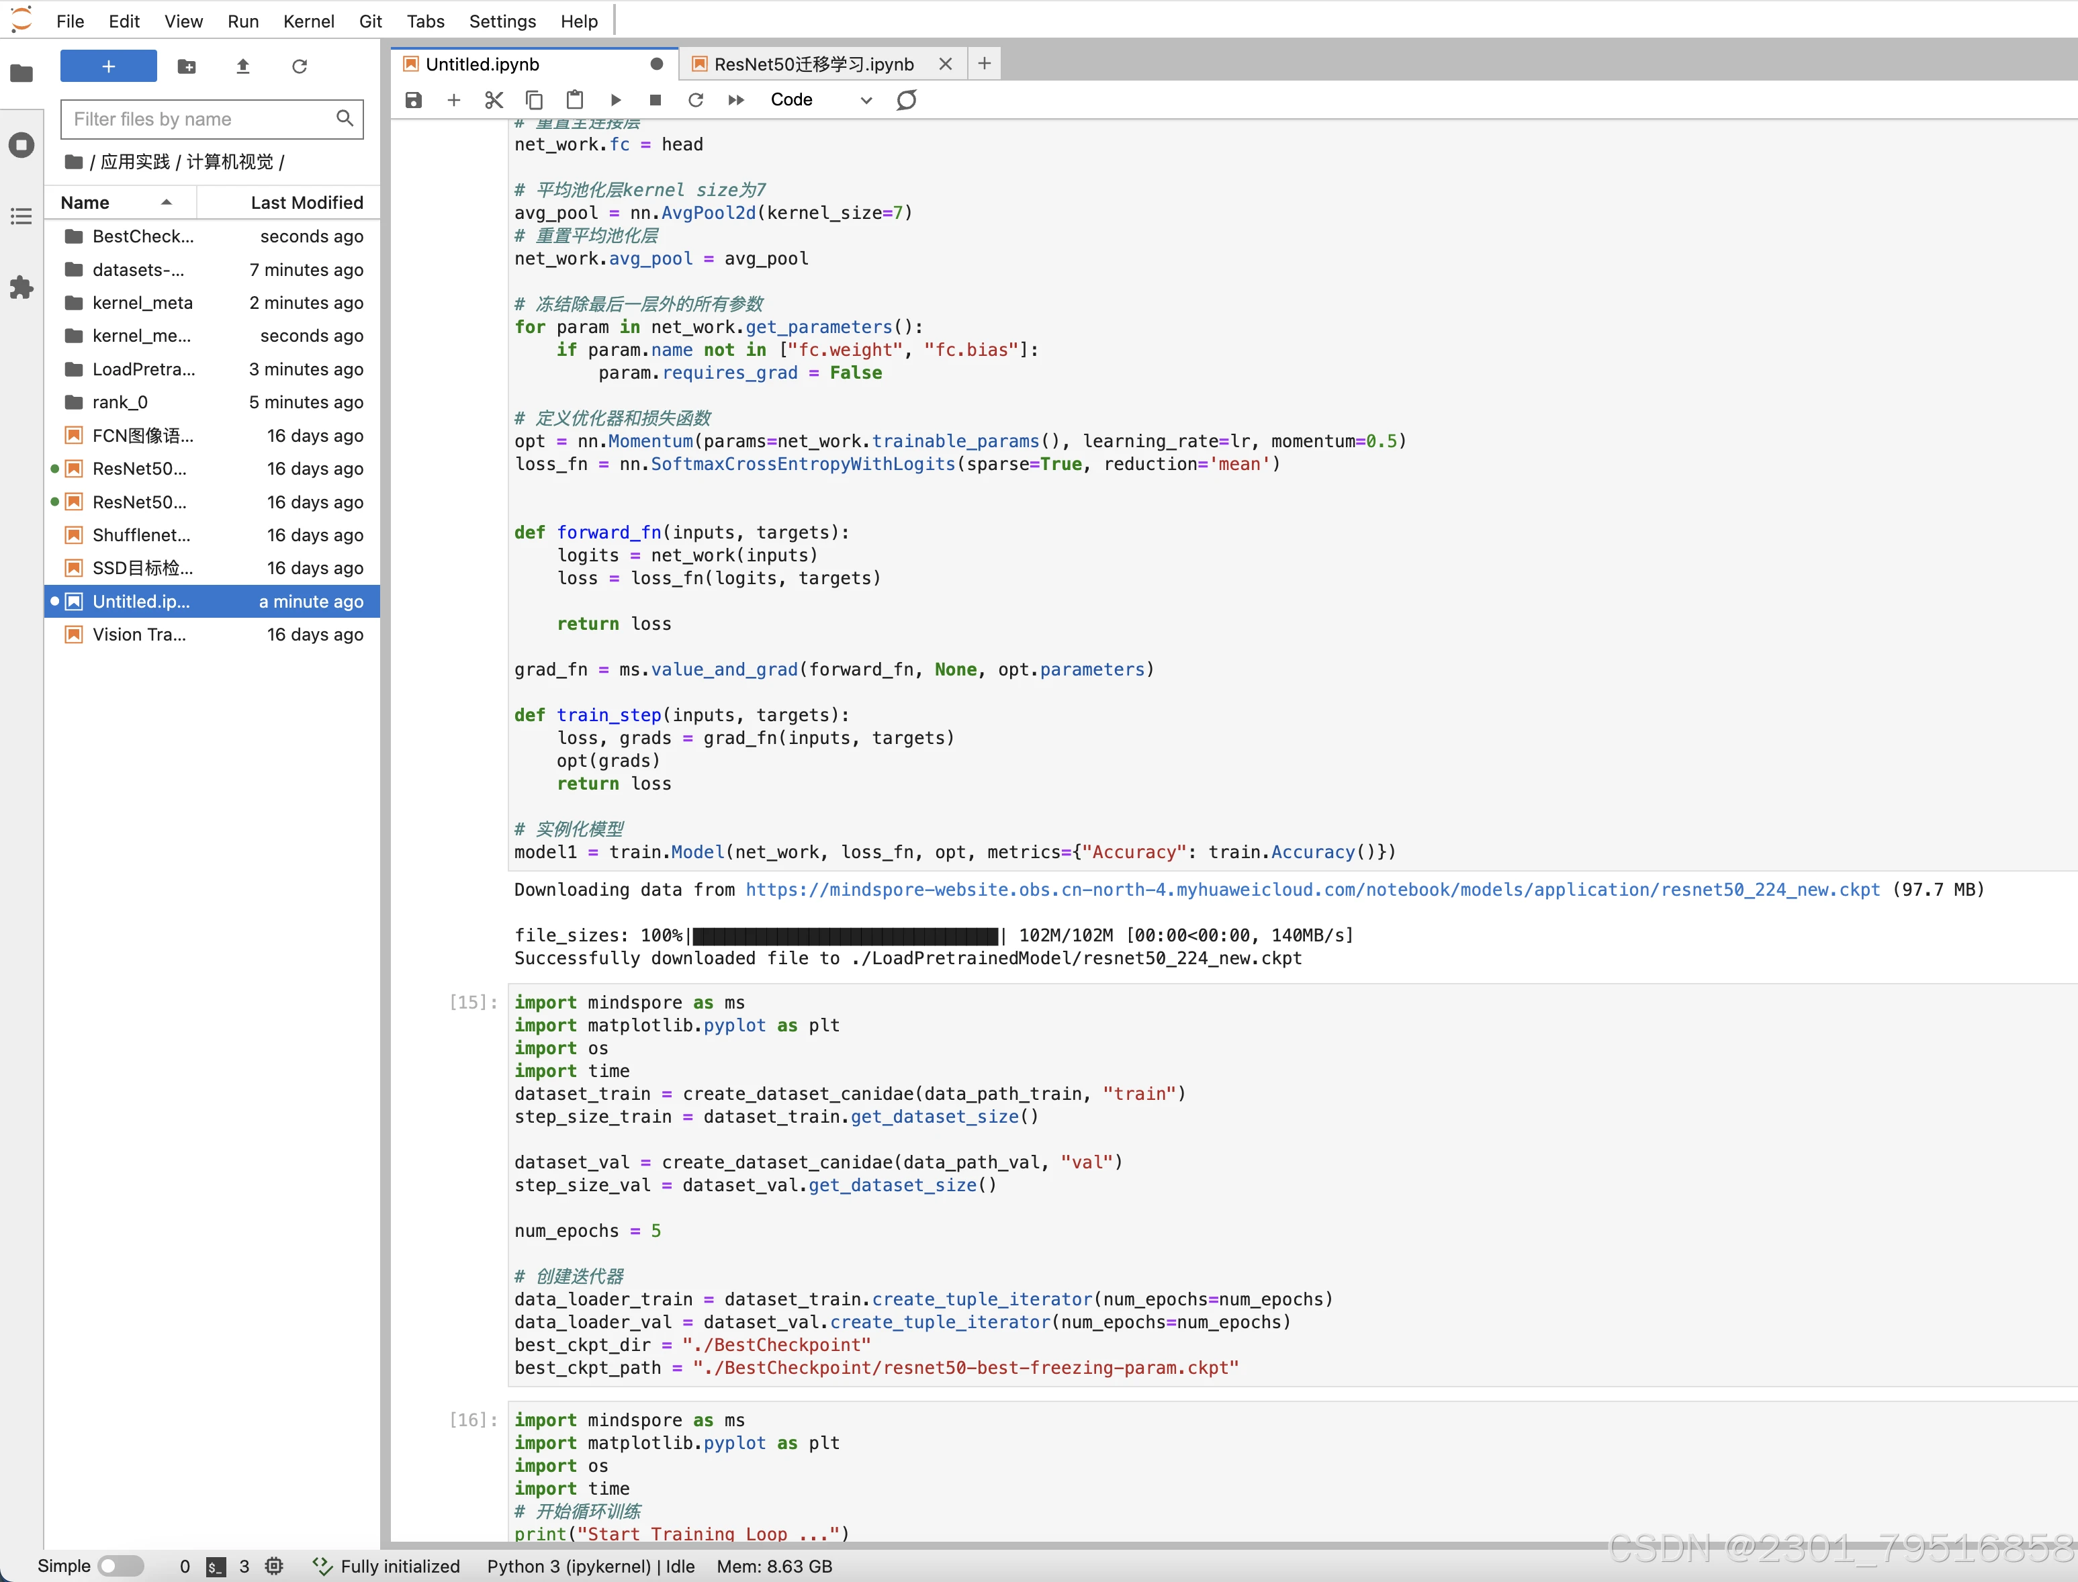Click the Save notebook icon
The image size is (2078, 1582).
(x=414, y=100)
